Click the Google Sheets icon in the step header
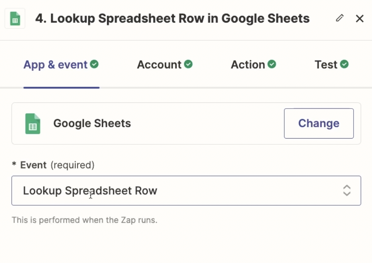The width and height of the screenshot is (372, 263). click(x=15, y=18)
